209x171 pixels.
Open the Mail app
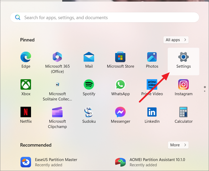89,60
